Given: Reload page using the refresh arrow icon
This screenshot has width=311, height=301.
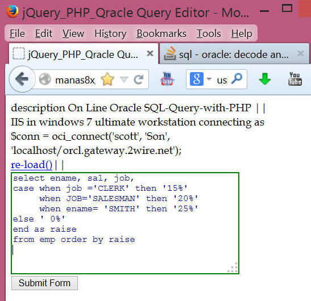Looking at the screenshot, I should coord(138,80).
